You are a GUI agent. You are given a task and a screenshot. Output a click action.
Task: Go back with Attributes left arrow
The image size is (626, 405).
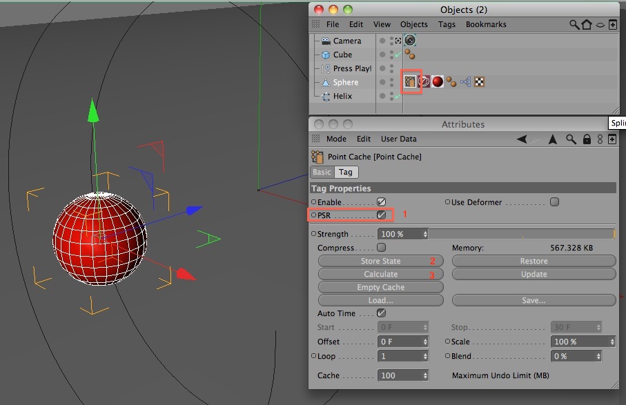(x=522, y=139)
